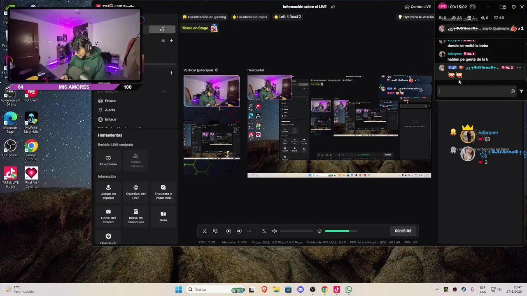Select the Horizontal preview canvas
527x296 pixels.
339,126
